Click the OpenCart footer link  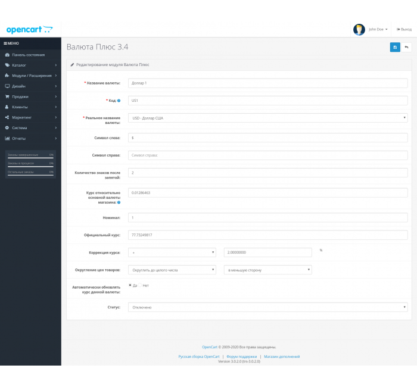tap(210, 347)
